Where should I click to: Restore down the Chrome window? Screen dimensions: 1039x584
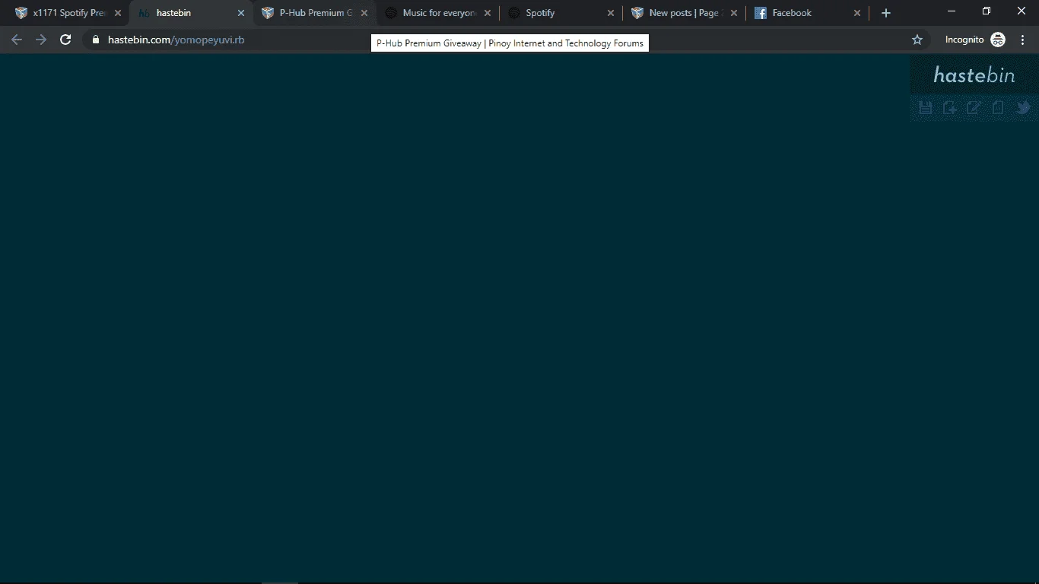(x=987, y=11)
